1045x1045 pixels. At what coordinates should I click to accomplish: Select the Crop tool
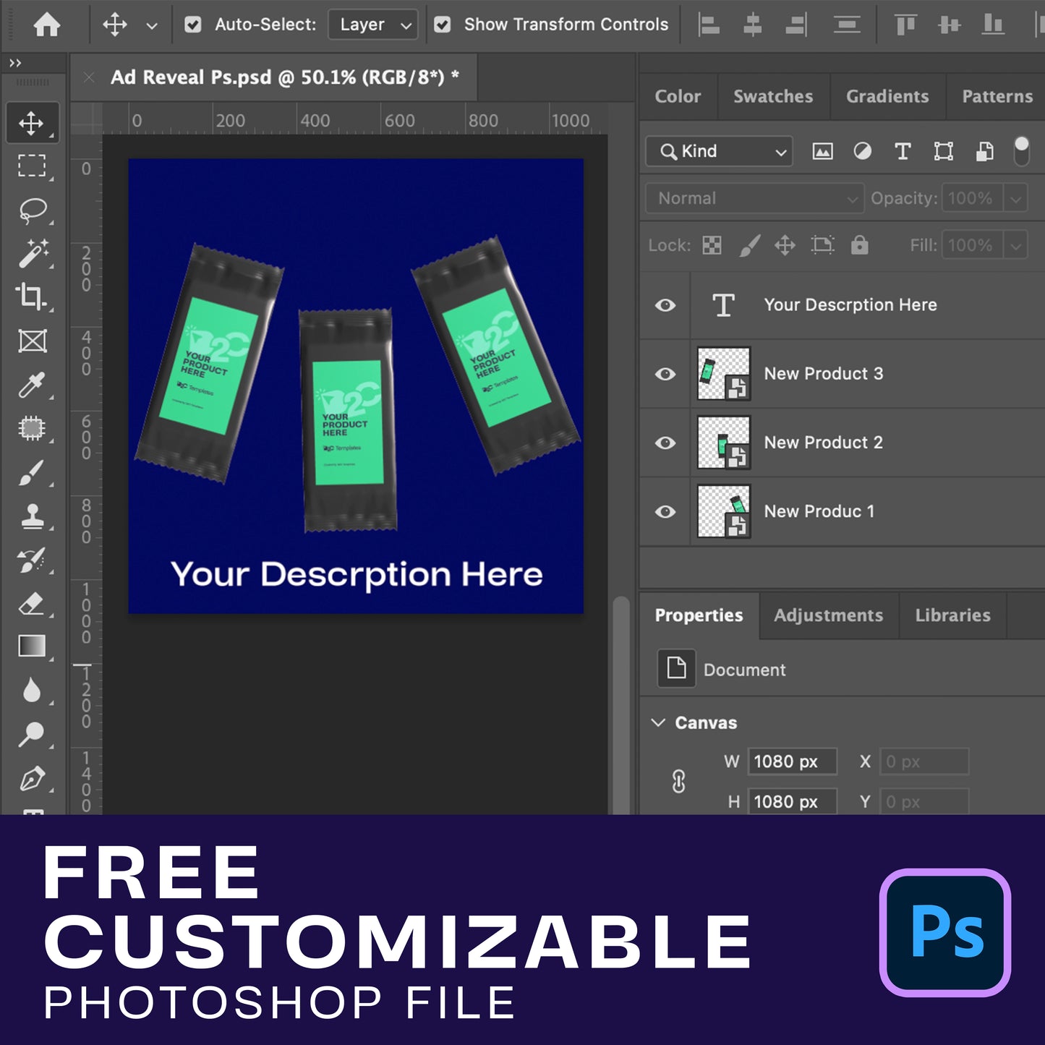point(31,297)
